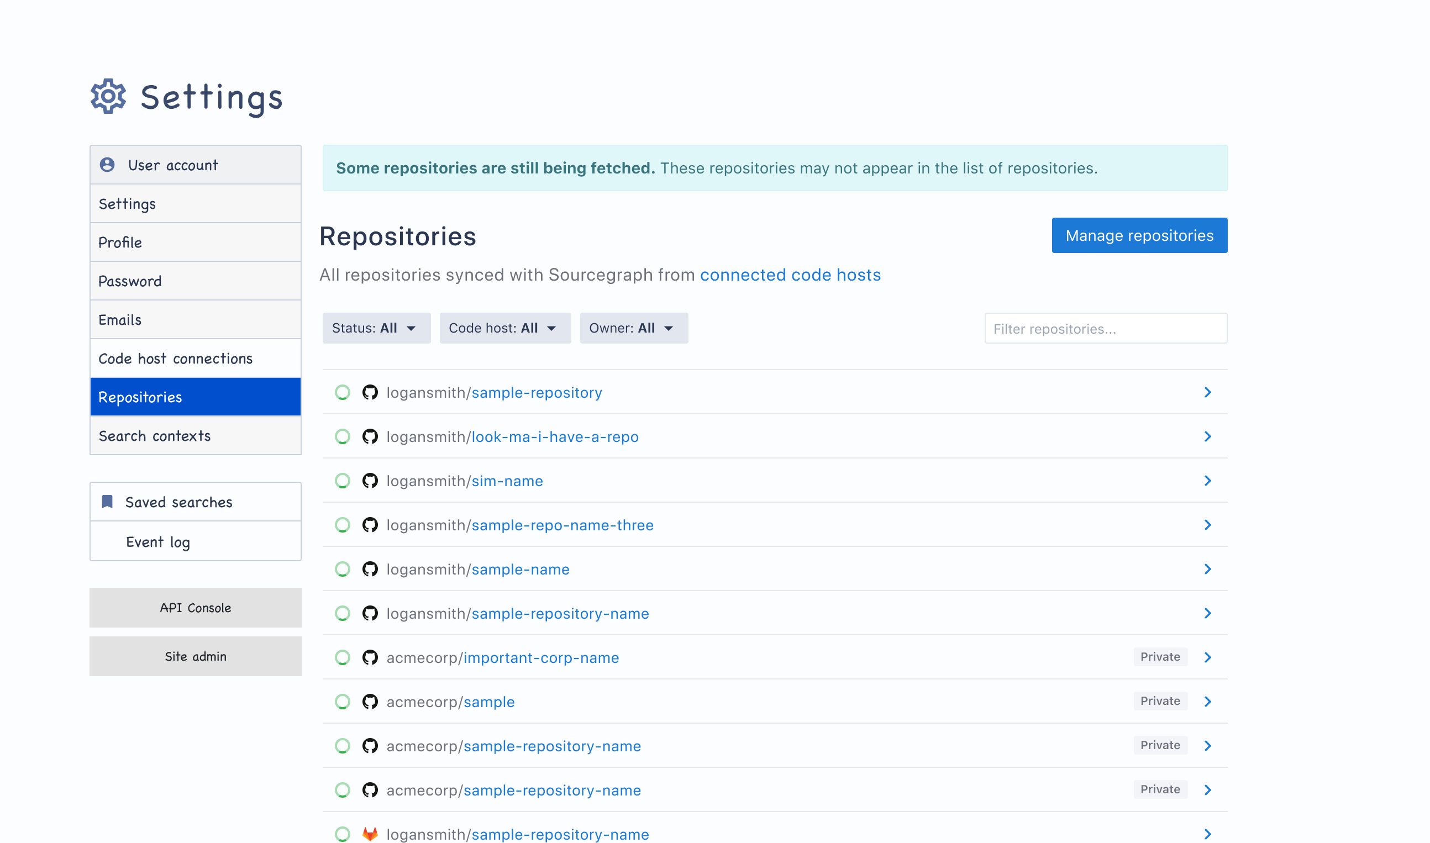This screenshot has width=1430, height=843.
Task: Open the Code host: All dropdown
Action: (504, 328)
